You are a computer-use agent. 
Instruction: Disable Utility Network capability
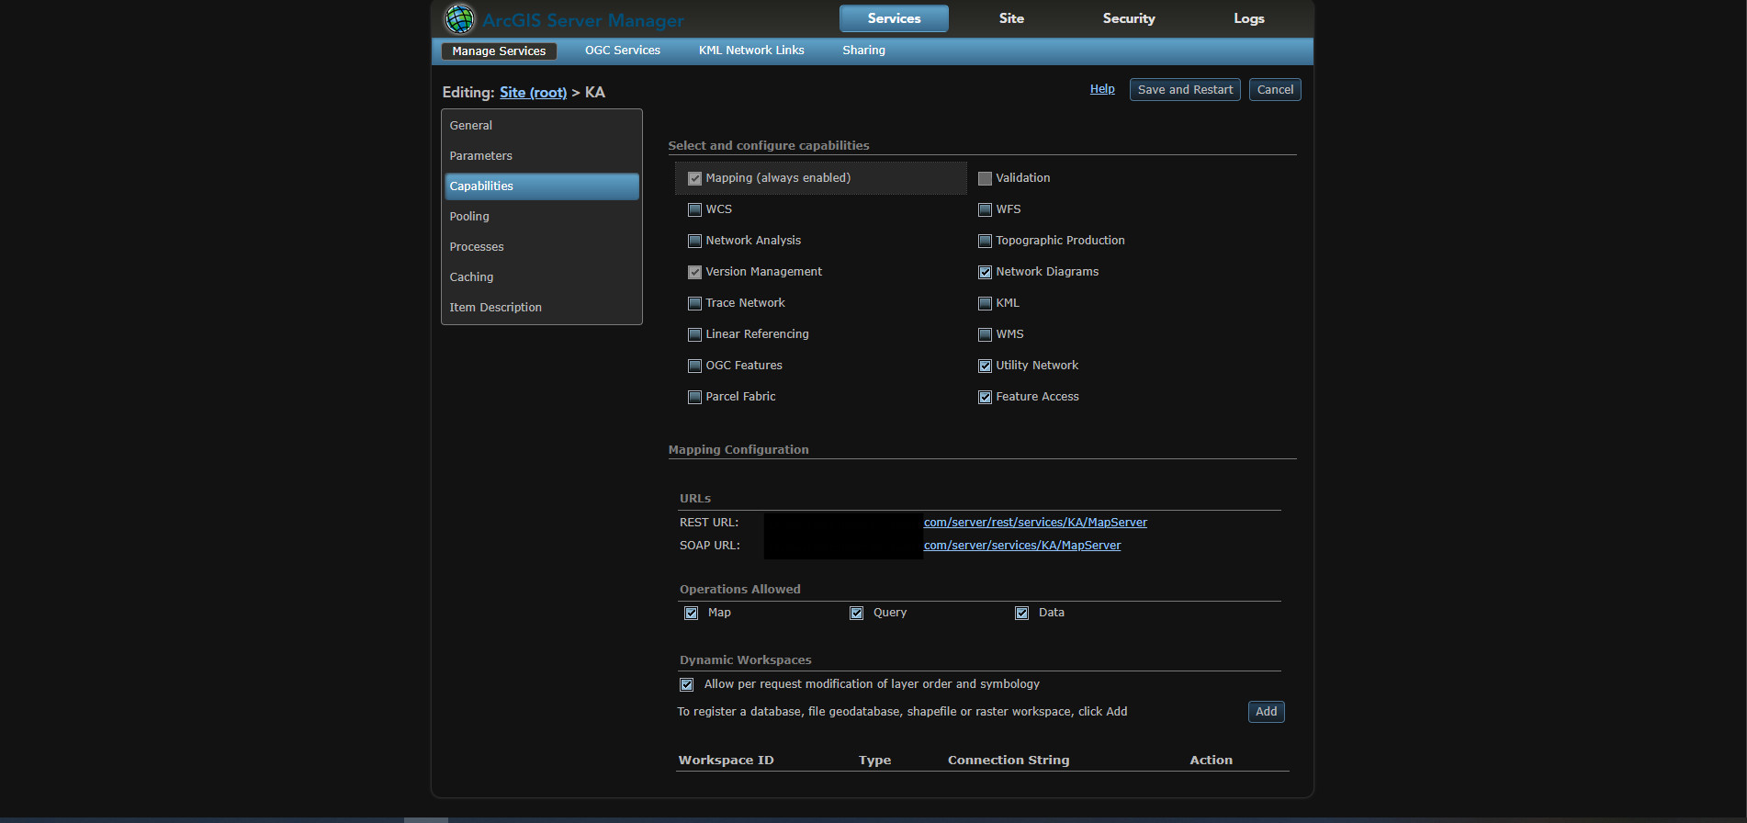tap(985, 366)
